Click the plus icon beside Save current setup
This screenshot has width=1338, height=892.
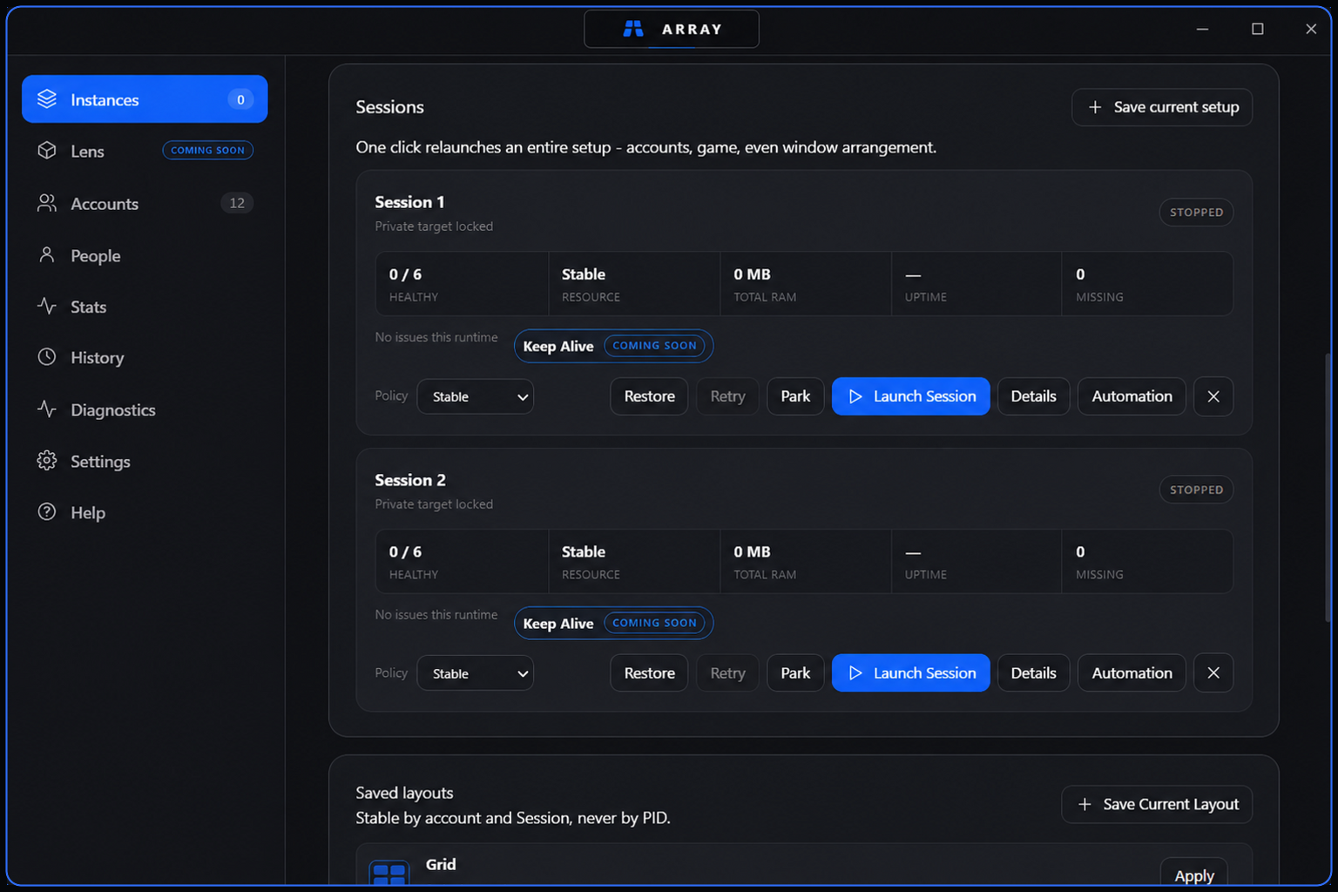pos(1095,107)
